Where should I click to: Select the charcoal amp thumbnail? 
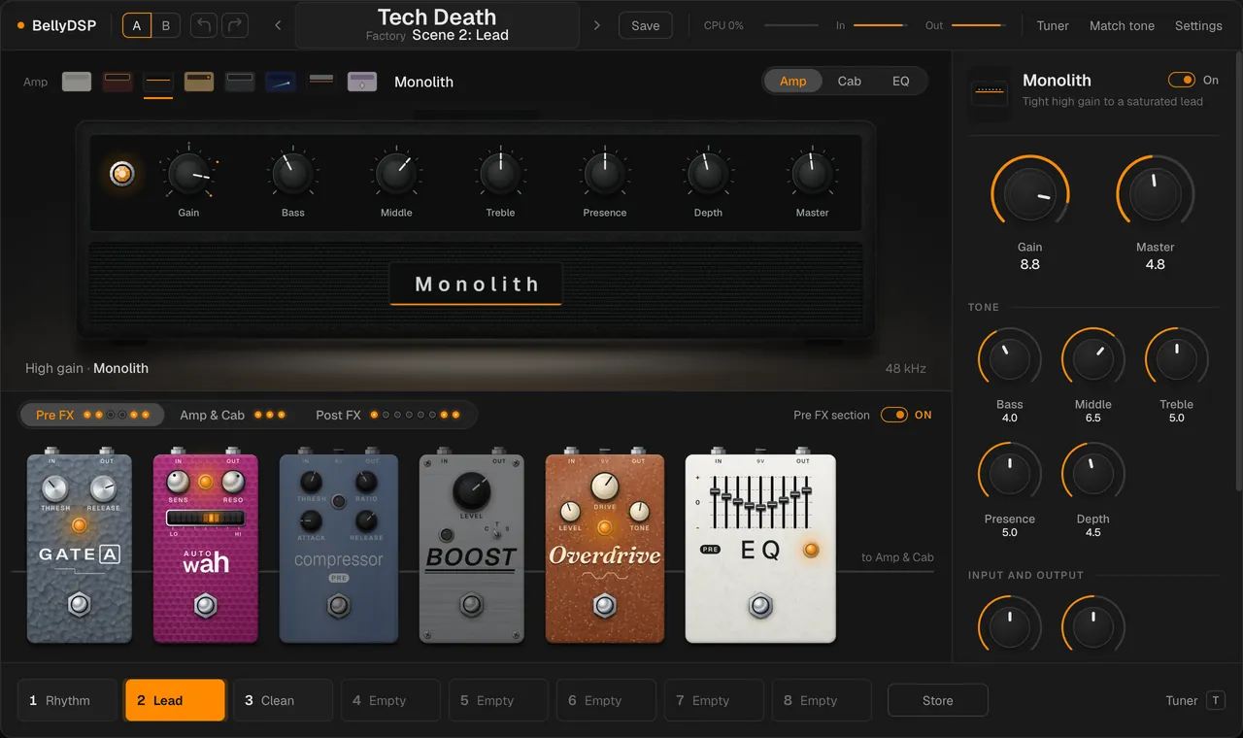[x=240, y=82]
